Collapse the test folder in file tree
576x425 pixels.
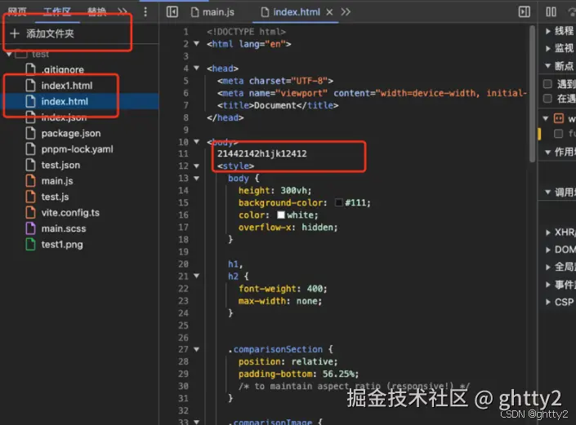coord(9,55)
